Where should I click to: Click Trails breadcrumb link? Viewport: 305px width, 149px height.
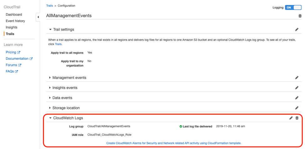[x=49, y=6]
